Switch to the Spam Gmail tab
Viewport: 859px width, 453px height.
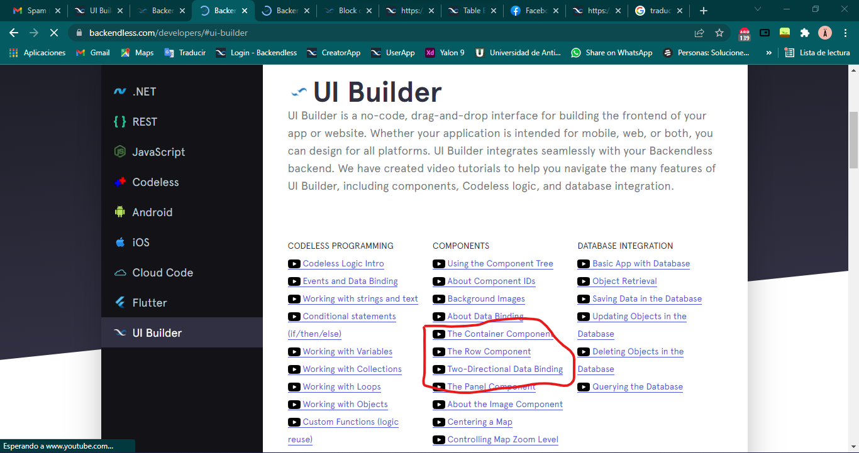pos(36,11)
